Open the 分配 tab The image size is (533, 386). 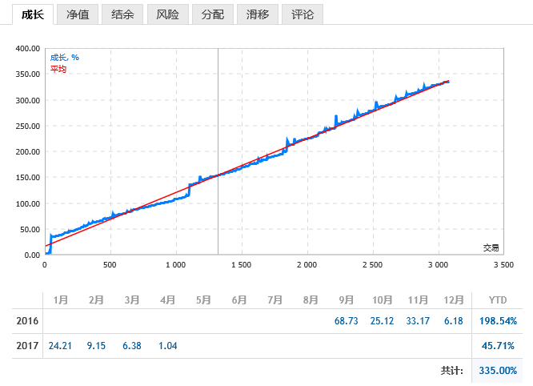(212, 14)
